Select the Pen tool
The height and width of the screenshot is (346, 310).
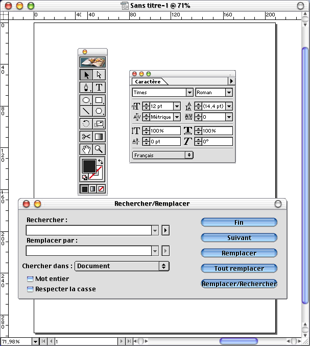[x=86, y=88]
